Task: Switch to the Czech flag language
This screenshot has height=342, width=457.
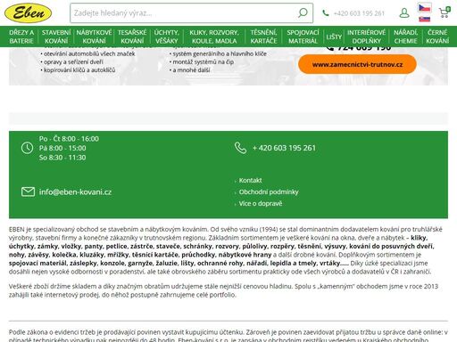Action: tap(424, 8)
